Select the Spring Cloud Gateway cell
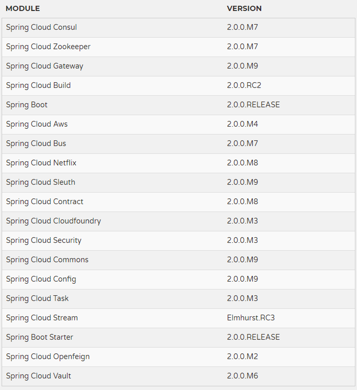 (x=44, y=66)
